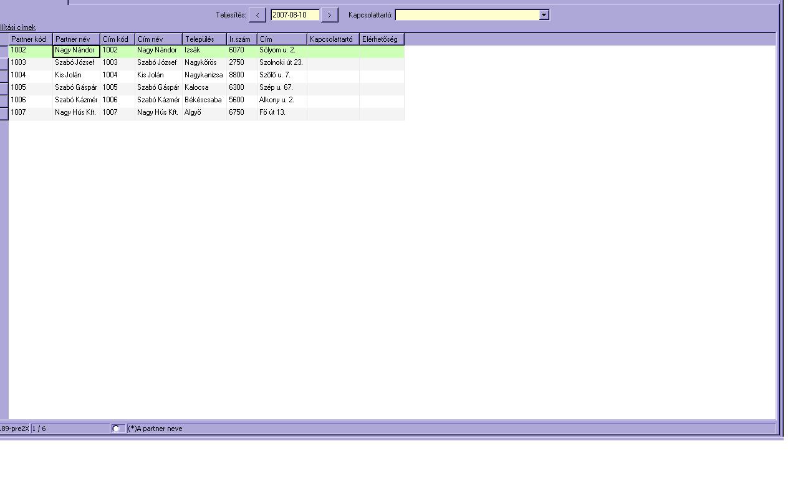The image size is (798, 499).
Task: Click the circular indicator in status bar
Action: [115, 429]
